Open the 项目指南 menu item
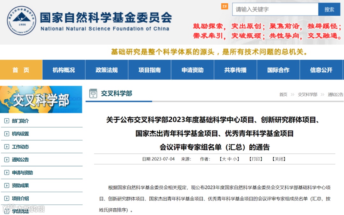 [149, 70]
